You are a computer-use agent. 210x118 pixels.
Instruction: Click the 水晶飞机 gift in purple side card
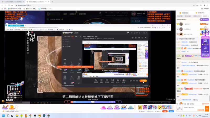[205, 49]
